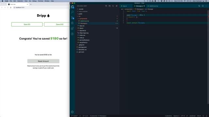The image size is (209, 117).
Task: Click the editor vertical scrollbar
Action: 208,57
